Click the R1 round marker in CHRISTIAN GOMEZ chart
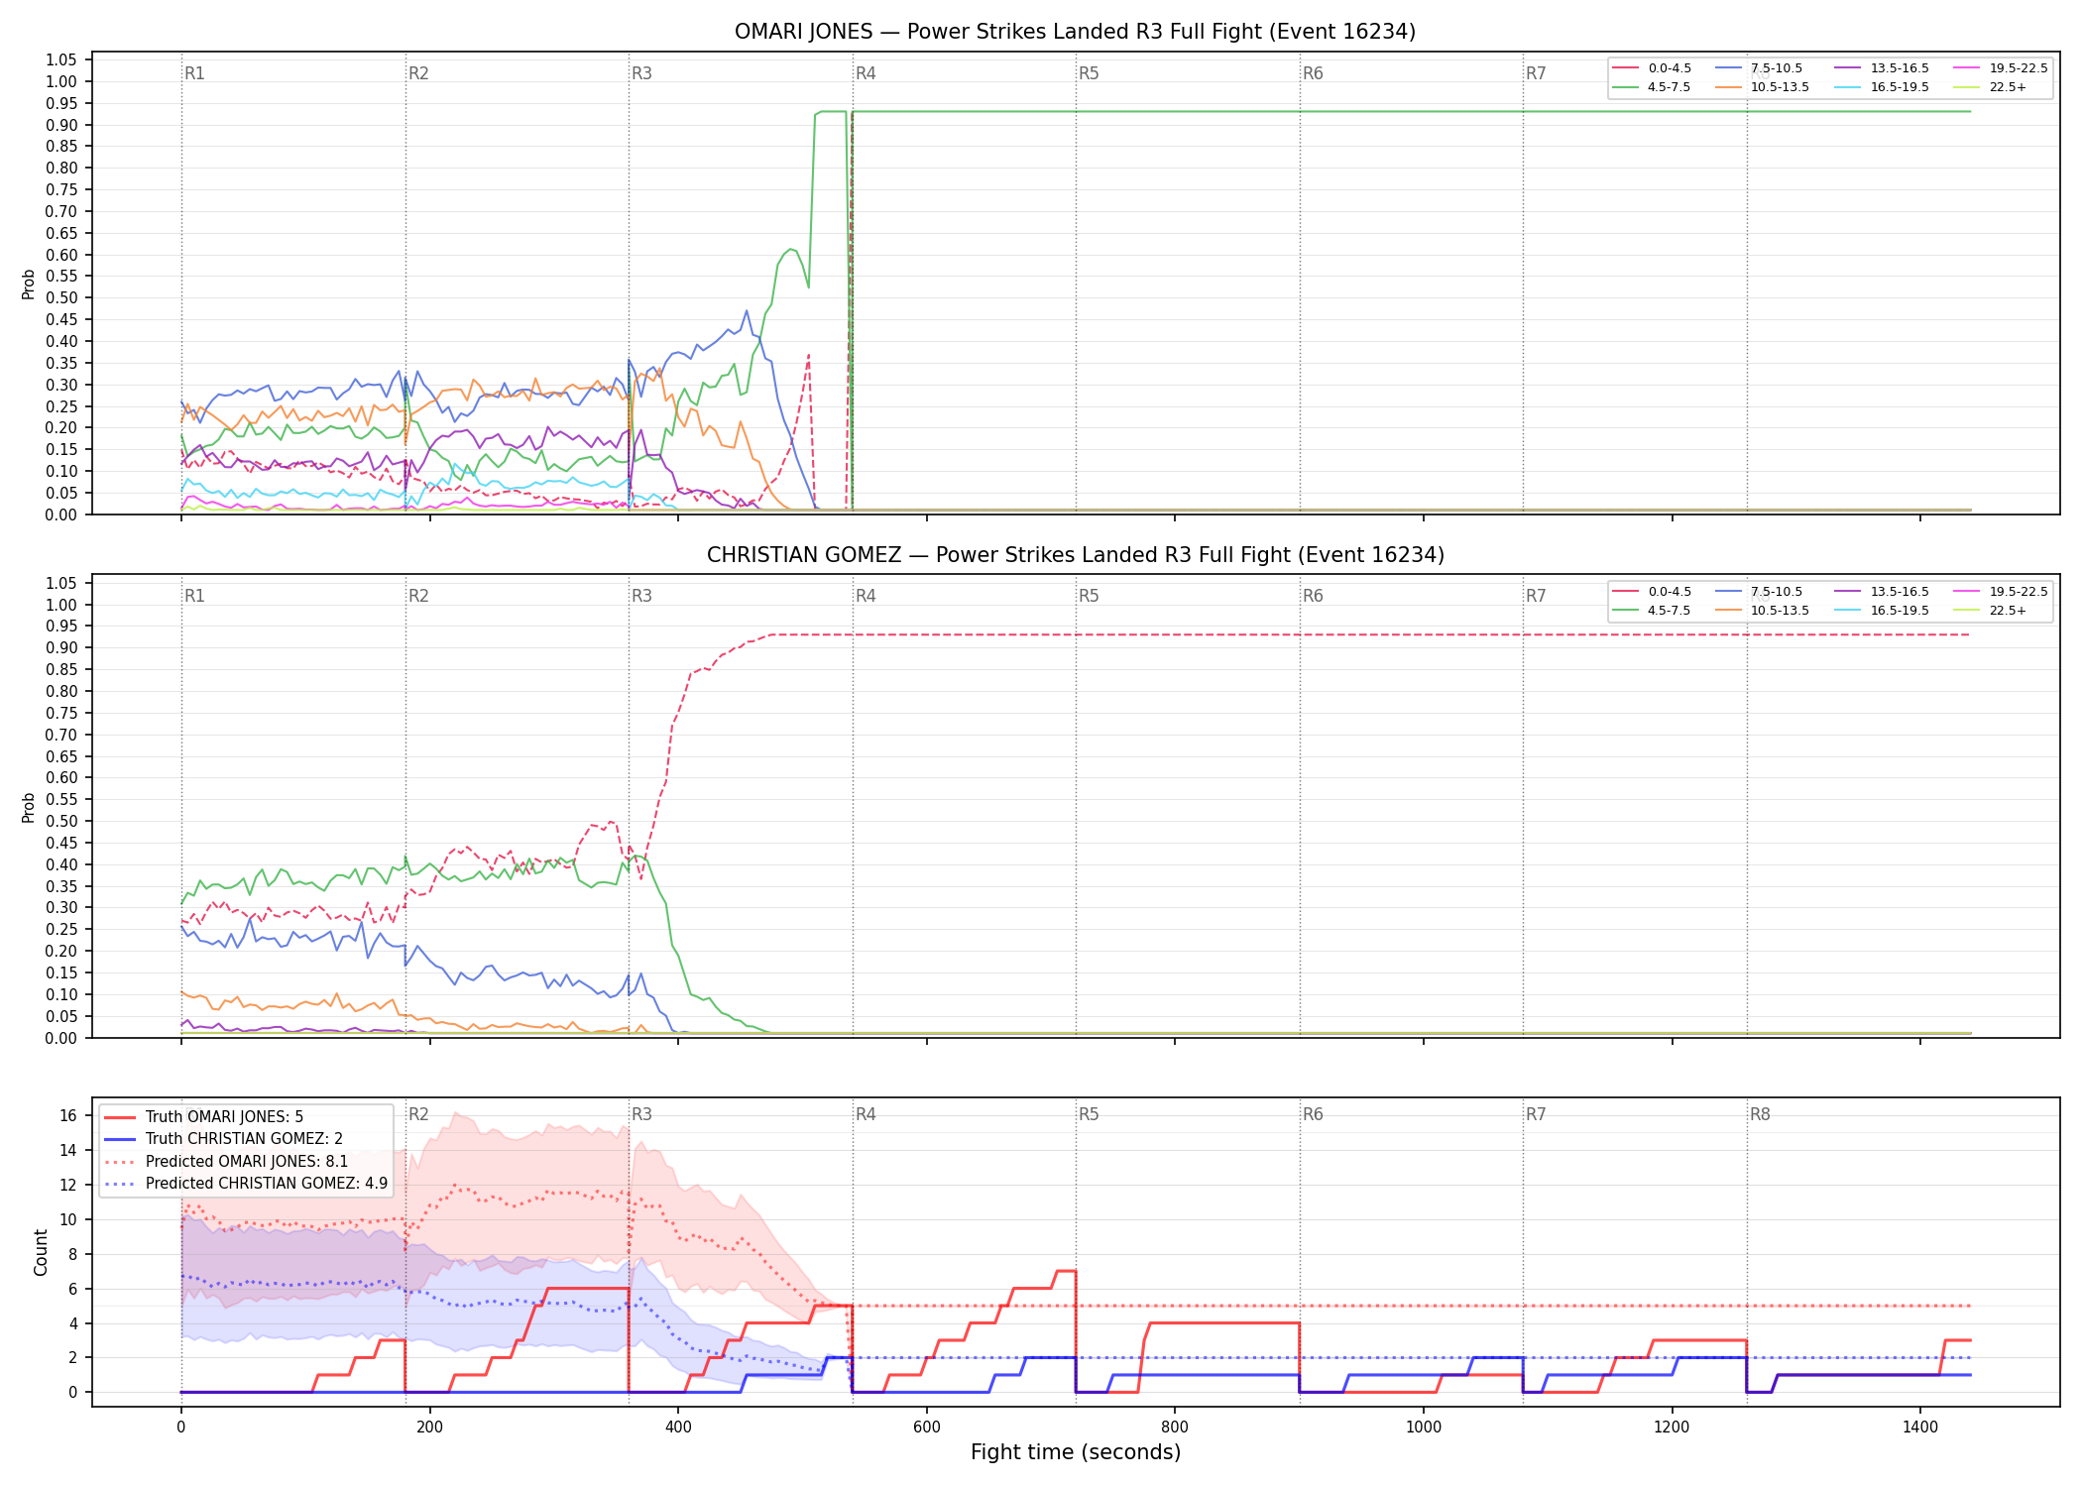This screenshot has height=1487, width=2082. [x=194, y=596]
